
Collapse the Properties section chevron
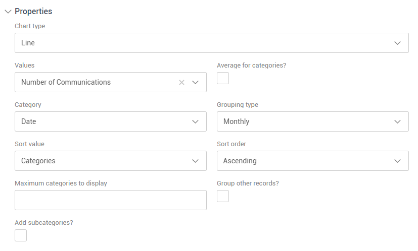(8, 11)
